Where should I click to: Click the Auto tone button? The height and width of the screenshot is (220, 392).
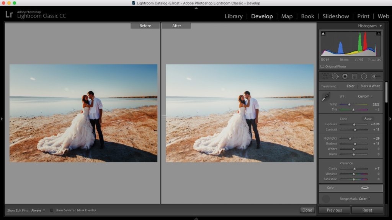tap(368, 119)
